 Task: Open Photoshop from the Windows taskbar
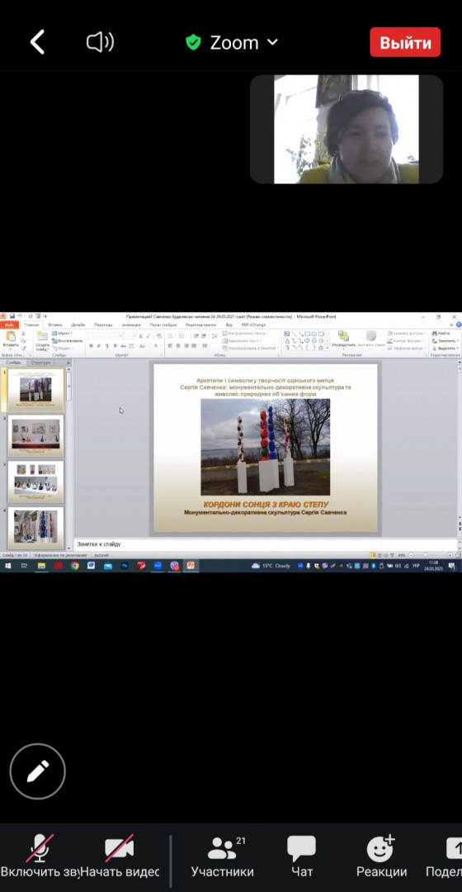coord(125,566)
